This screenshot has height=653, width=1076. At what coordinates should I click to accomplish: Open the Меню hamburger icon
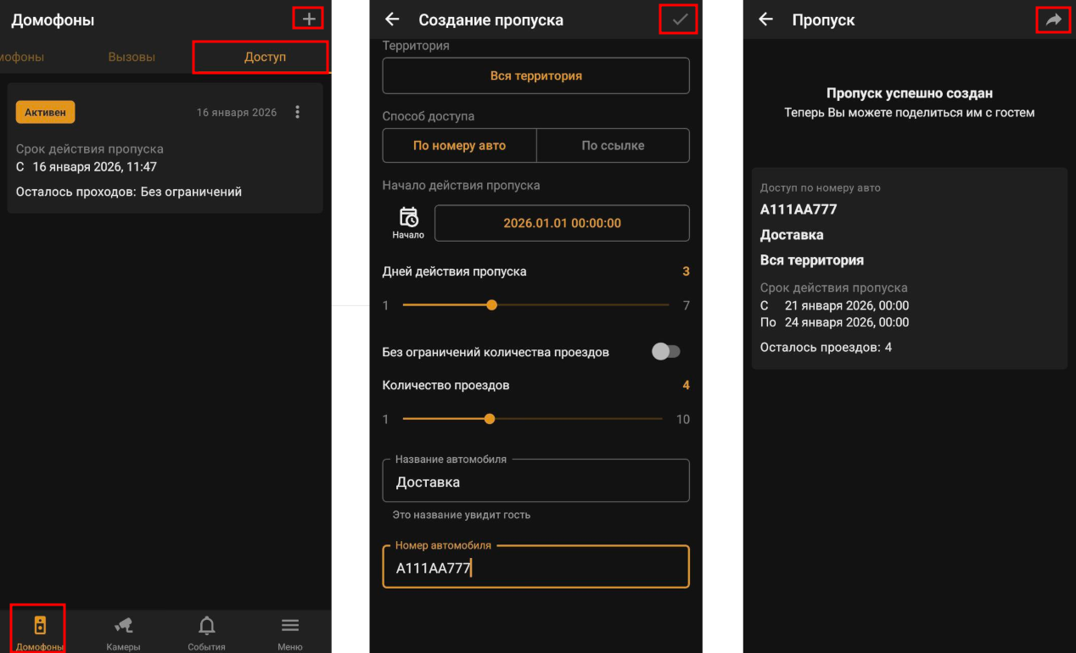coord(290,626)
